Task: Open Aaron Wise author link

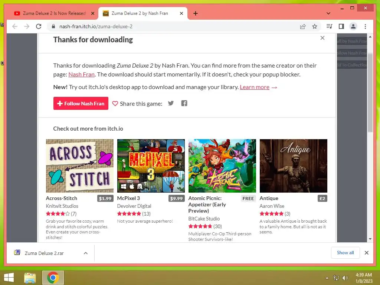Action: (272, 206)
